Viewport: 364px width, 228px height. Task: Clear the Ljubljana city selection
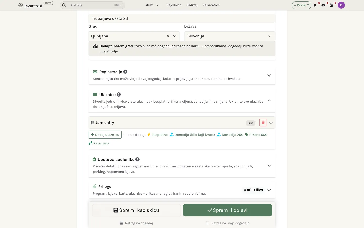click(168, 36)
